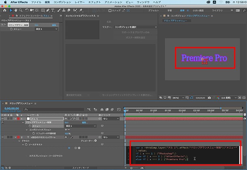The width and height of the screenshot is (247, 170).
Task: Toggle lock on the Effect Controls panel
Action: (x=17, y=15)
